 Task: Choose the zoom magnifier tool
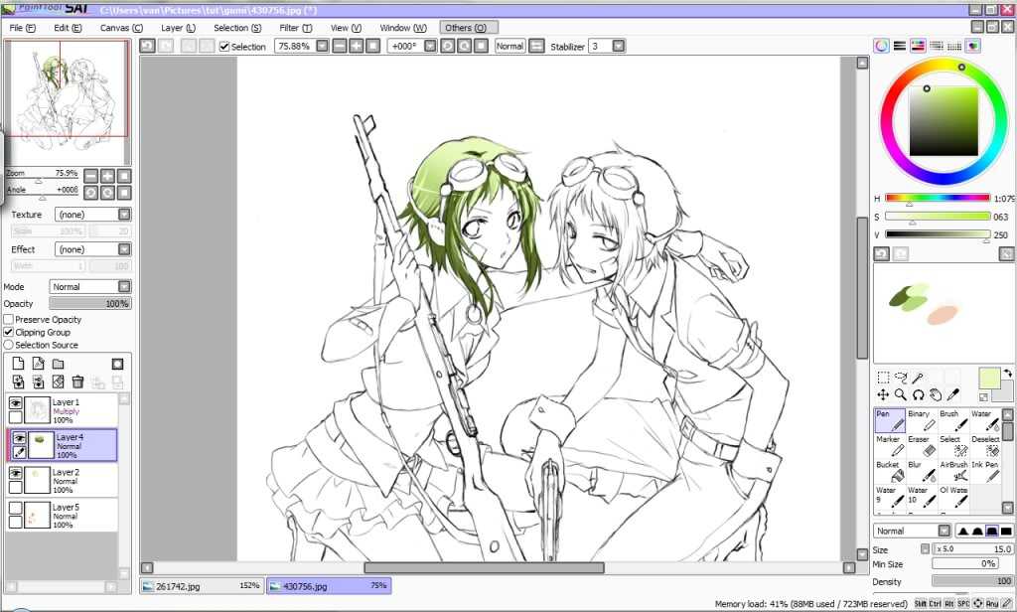click(900, 394)
